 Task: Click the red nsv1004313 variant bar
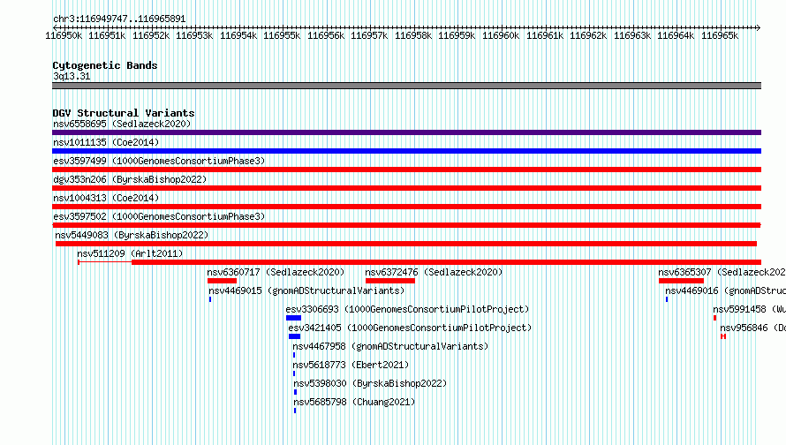point(406,207)
